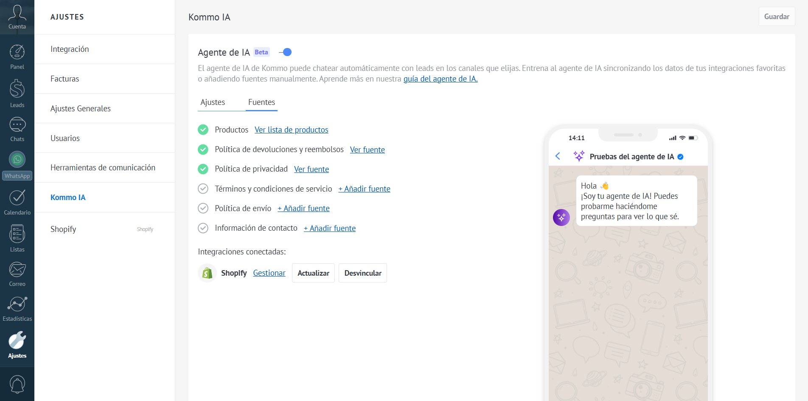Open Gestionar link for Shopify
This screenshot has width=808, height=401.
(269, 273)
